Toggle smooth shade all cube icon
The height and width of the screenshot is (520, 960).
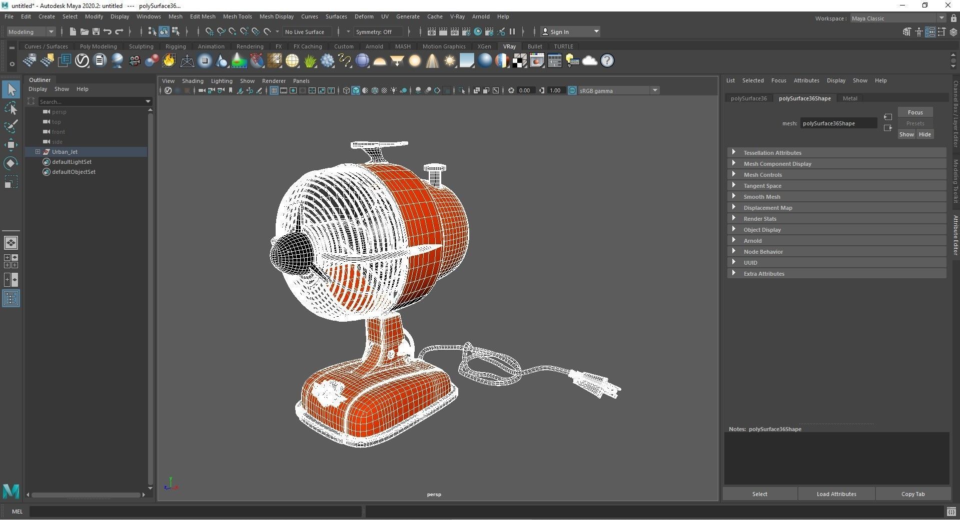click(x=356, y=90)
